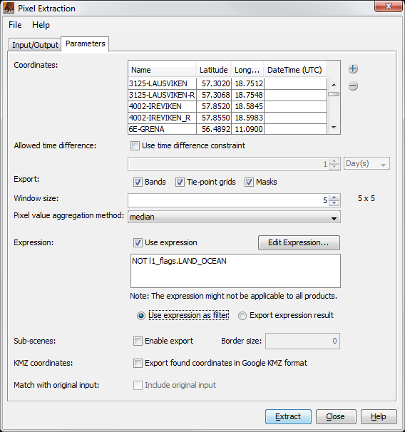Uncheck the Tie-point grids export option
This screenshot has height=432, width=405.
tap(180, 182)
